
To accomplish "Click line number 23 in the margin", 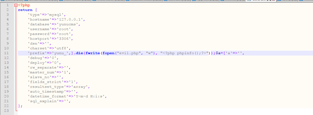I will pyautogui.click(x=7, y=111).
